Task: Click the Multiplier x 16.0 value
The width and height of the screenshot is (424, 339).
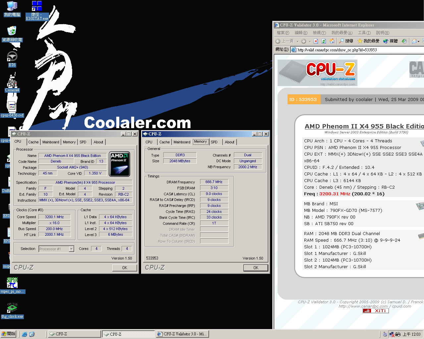Action: [x=54, y=223]
